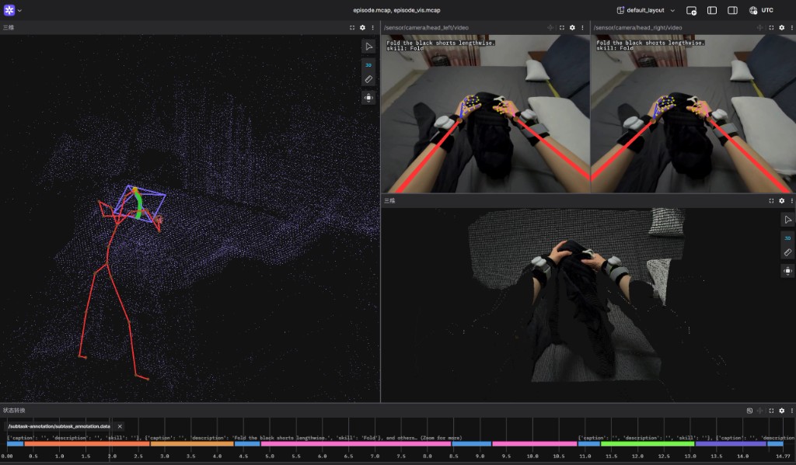The height and width of the screenshot is (465, 796).
Task: Toggle the left sidebar
Action: point(712,10)
